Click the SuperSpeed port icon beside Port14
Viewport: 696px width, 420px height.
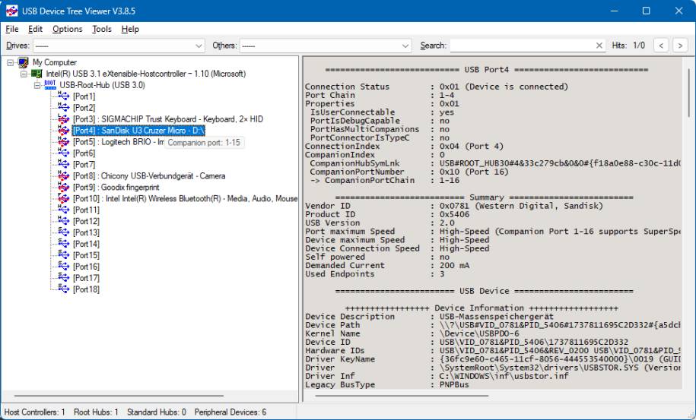pyautogui.click(x=63, y=244)
